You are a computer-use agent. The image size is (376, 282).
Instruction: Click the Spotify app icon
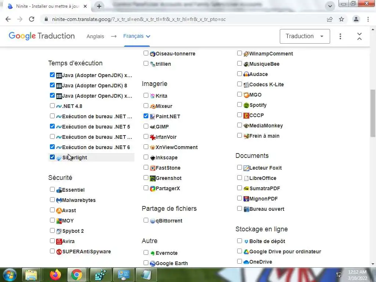(246, 105)
